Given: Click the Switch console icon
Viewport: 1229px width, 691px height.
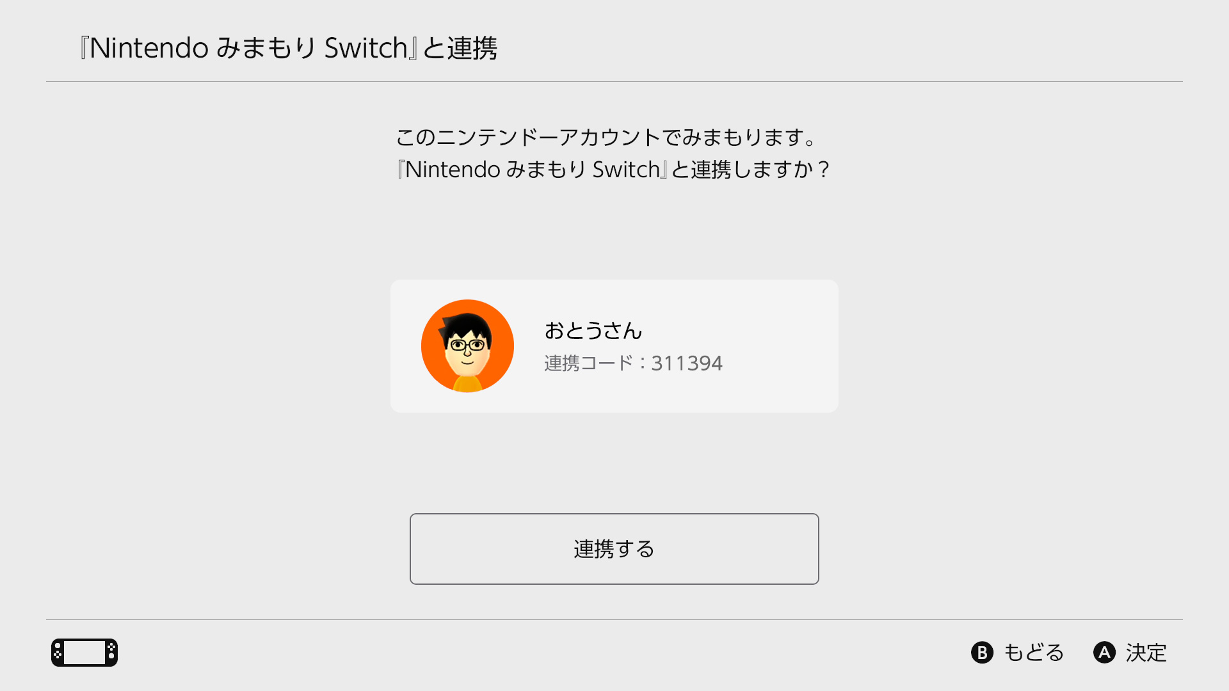Looking at the screenshot, I should click(84, 653).
